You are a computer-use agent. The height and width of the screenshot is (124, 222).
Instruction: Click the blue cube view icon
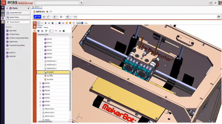pyautogui.click(x=60, y=23)
